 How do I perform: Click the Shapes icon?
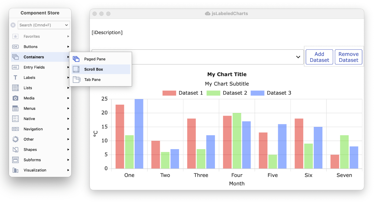15,150
